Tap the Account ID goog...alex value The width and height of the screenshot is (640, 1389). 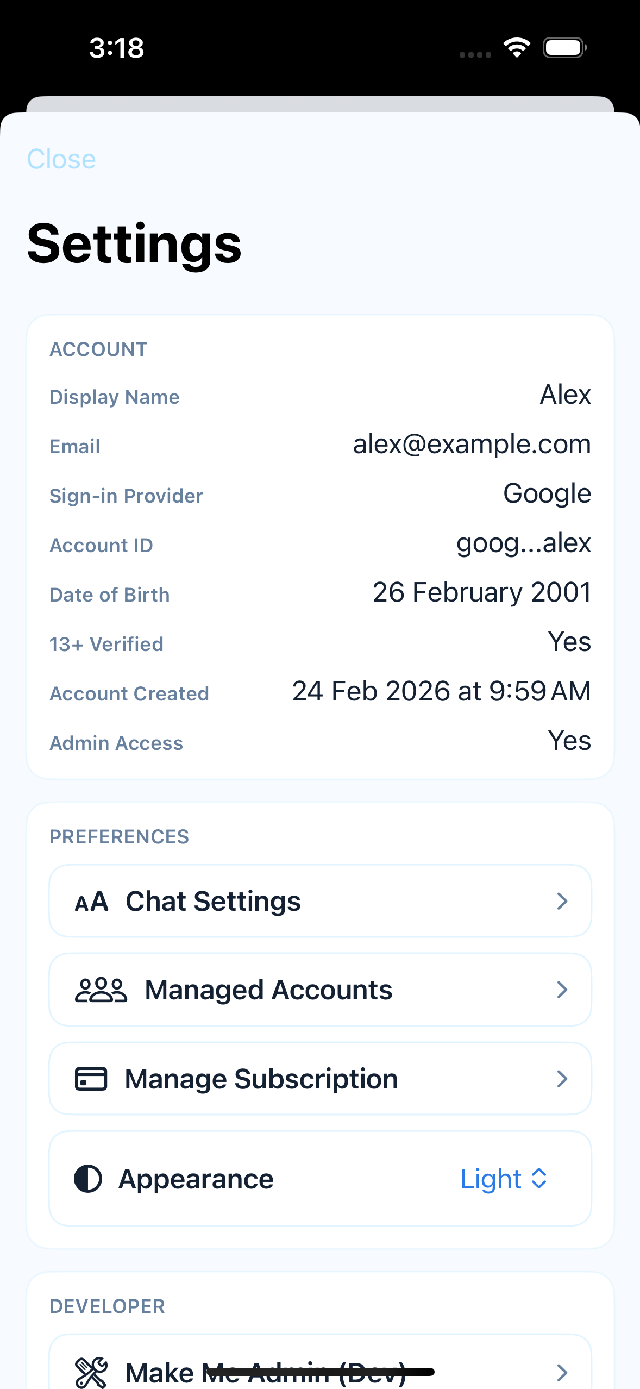523,543
